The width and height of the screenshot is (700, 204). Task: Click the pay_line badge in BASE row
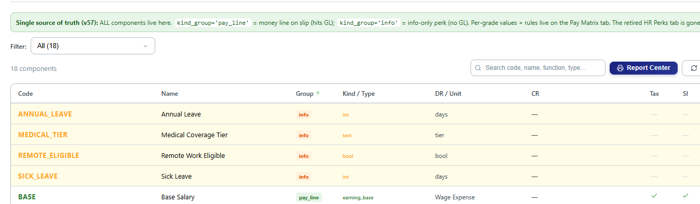(309, 197)
